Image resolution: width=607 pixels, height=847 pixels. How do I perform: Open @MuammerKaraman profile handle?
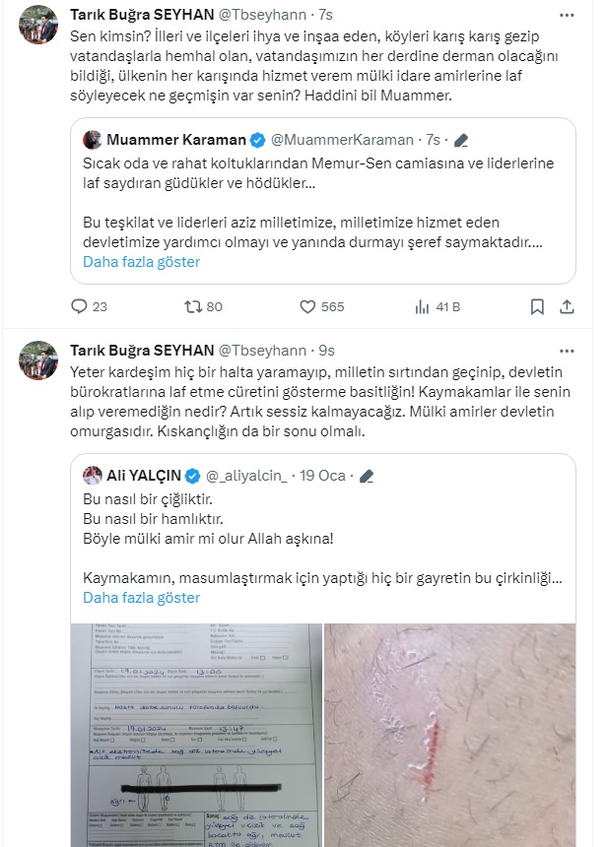coord(342,140)
